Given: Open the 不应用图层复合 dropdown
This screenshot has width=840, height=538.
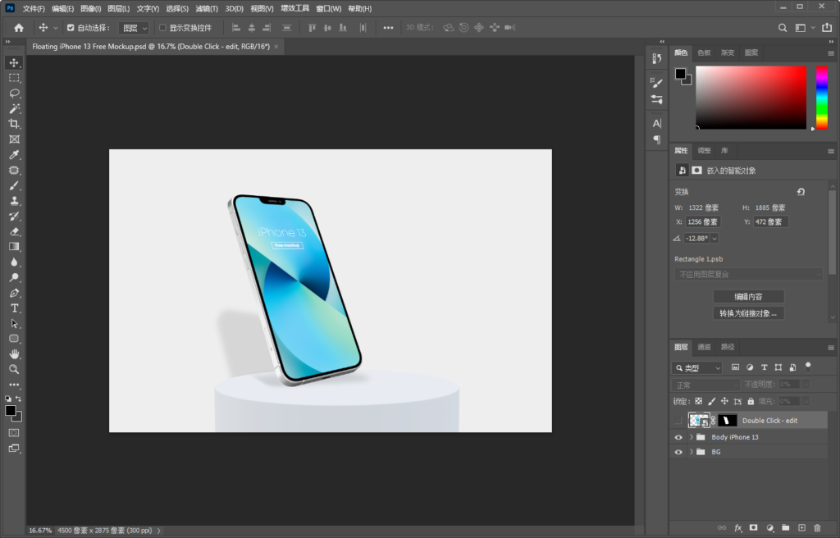Looking at the screenshot, I should pos(748,275).
